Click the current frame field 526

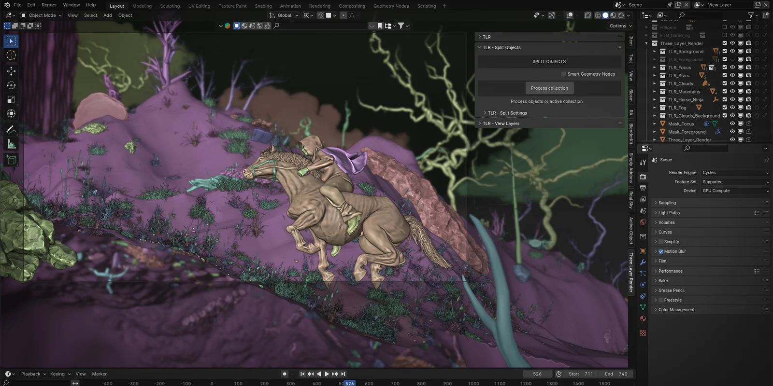point(537,374)
